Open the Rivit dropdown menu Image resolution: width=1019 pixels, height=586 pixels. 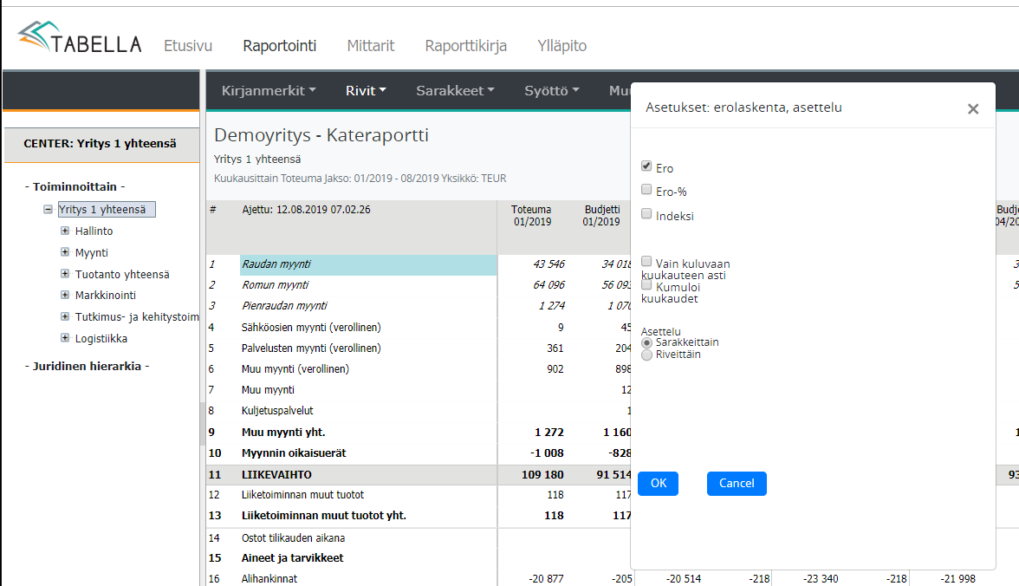click(x=366, y=90)
